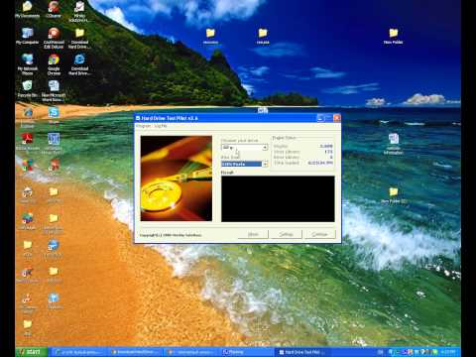Open the CCleaner desktop icon

[54, 9]
